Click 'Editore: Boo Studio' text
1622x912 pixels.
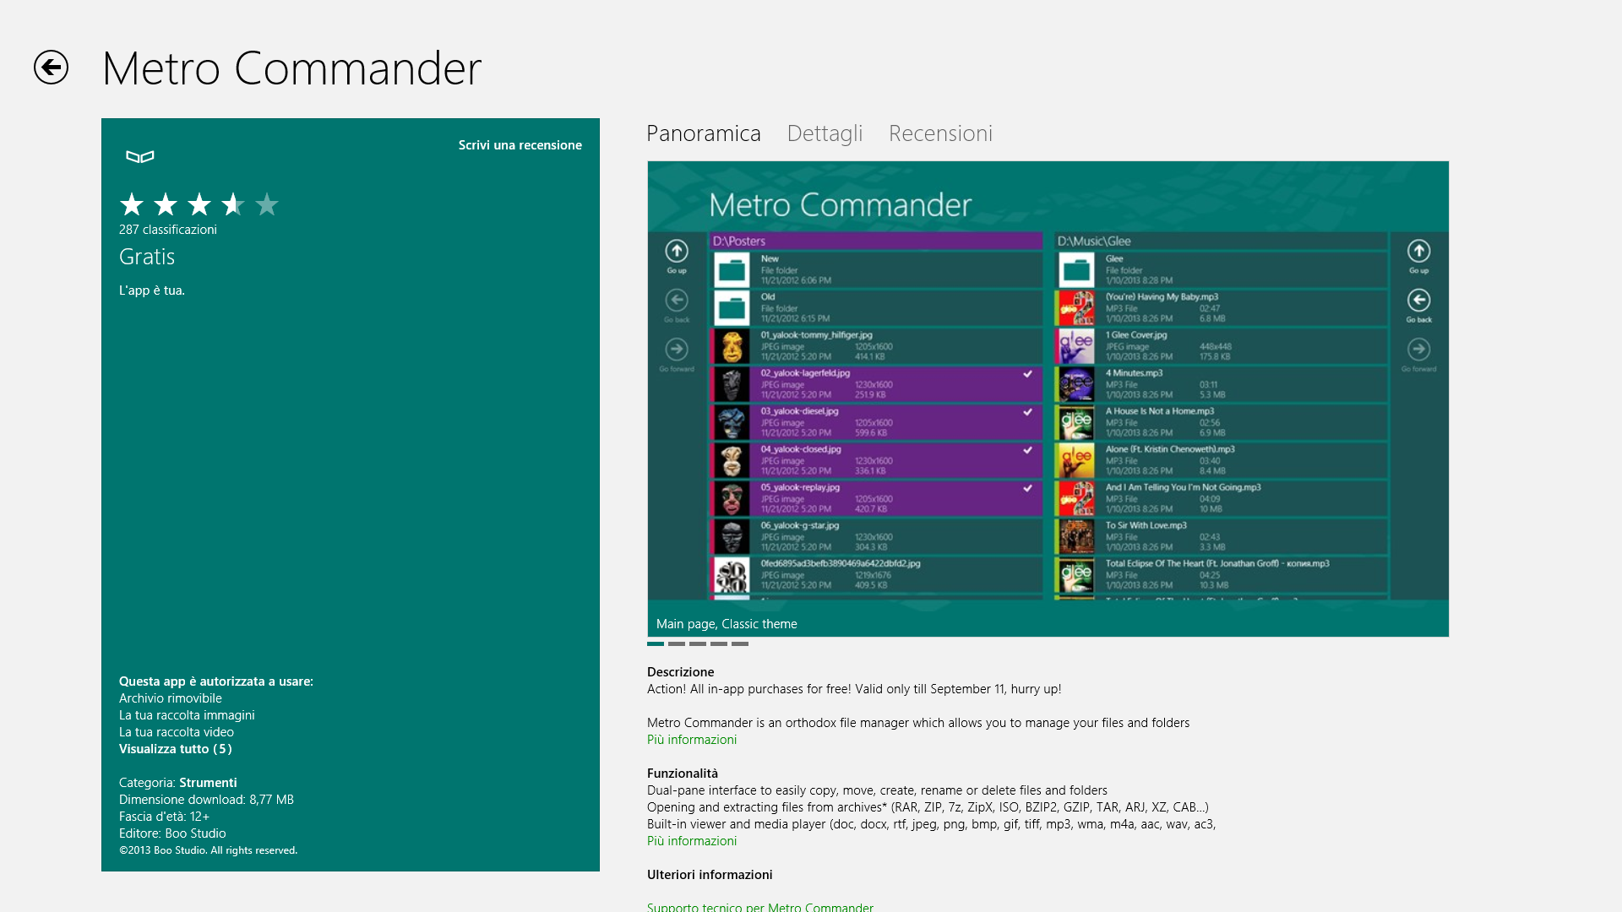[x=172, y=833]
